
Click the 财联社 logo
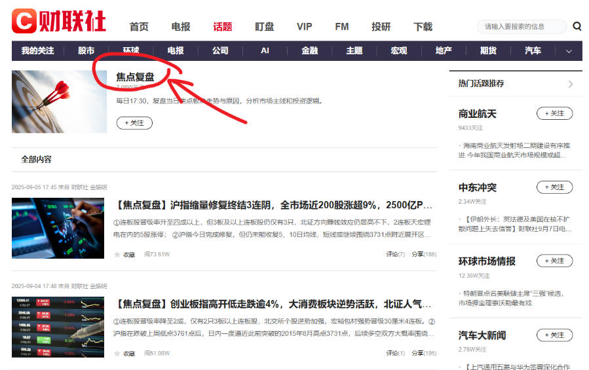point(59,21)
